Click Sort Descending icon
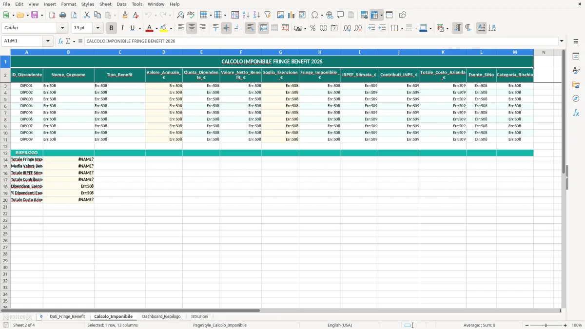 pos(257,15)
